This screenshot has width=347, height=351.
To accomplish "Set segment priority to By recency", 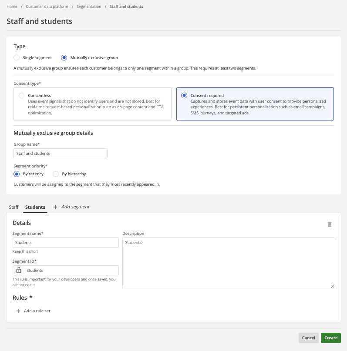I will click(x=17, y=174).
